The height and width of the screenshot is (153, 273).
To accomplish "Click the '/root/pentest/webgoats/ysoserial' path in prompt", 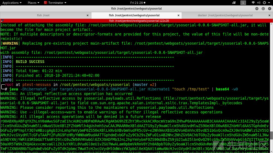I will pyautogui.click(x=95, y=85).
